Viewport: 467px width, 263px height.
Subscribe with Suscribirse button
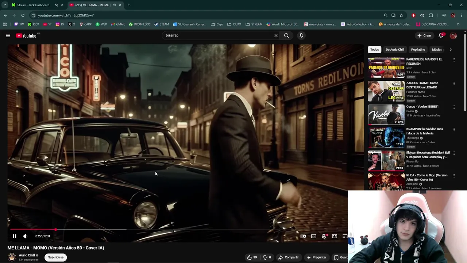coord(56,257)
